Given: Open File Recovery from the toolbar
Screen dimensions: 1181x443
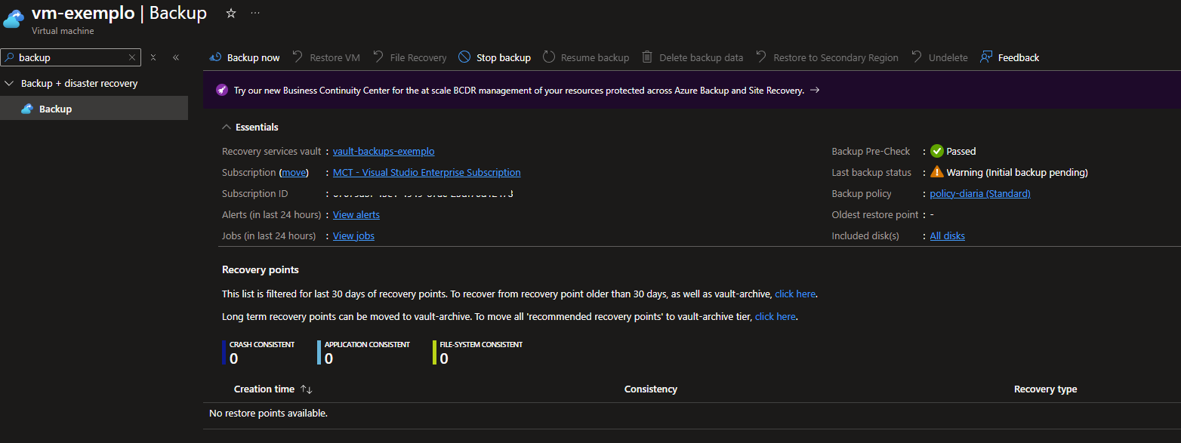Looking at the screenshot, I should [x=409, y=57].
